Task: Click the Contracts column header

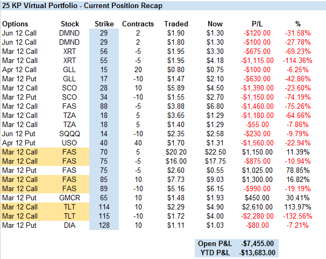Action: [138, 24]
